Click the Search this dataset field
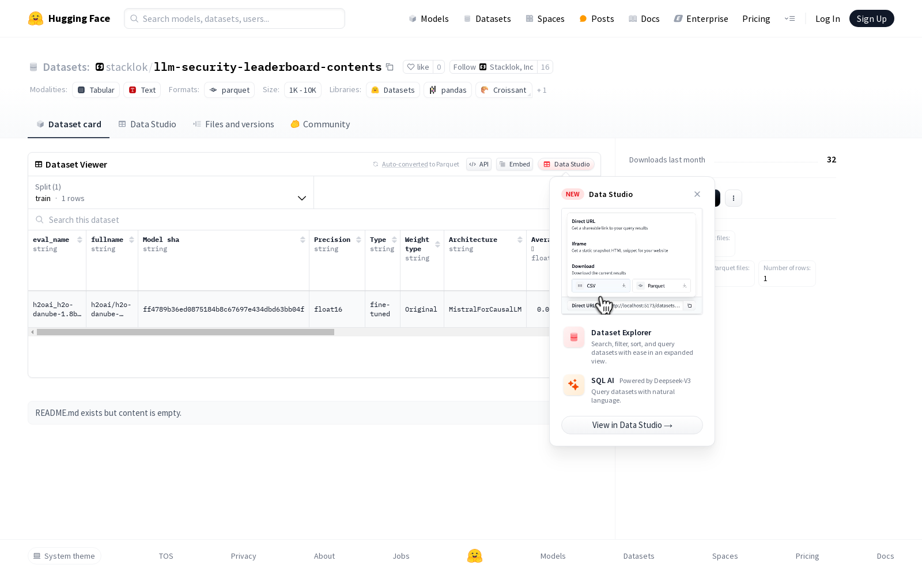The width and height of the screenshot is (922, 576). click(288, 220)
